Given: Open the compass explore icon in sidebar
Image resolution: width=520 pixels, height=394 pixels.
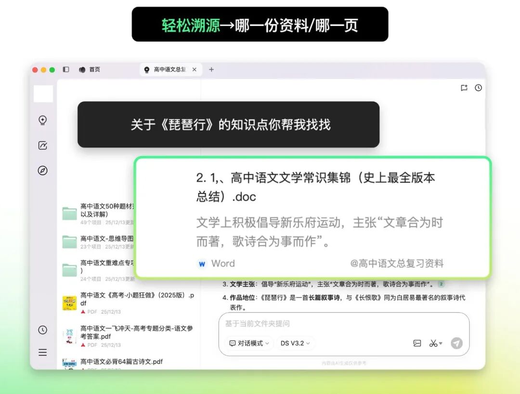Looking at the screenshot, I should (x=43, y=171).
